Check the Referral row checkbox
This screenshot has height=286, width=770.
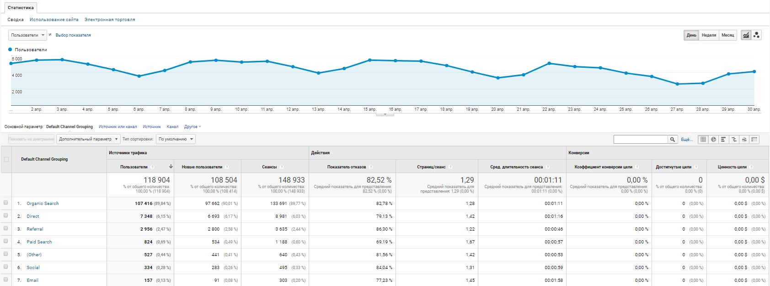pos(5,228)
